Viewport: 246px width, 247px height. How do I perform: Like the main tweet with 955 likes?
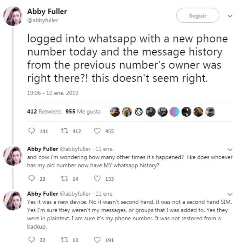point(97,131)
